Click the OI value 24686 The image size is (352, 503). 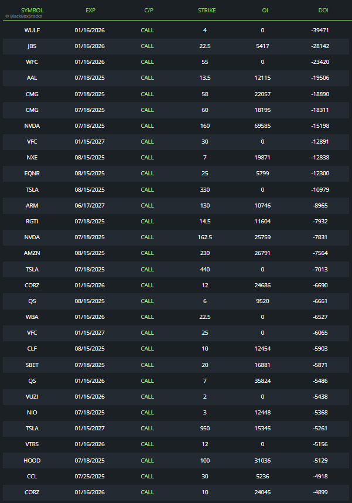tap(262, 285)
